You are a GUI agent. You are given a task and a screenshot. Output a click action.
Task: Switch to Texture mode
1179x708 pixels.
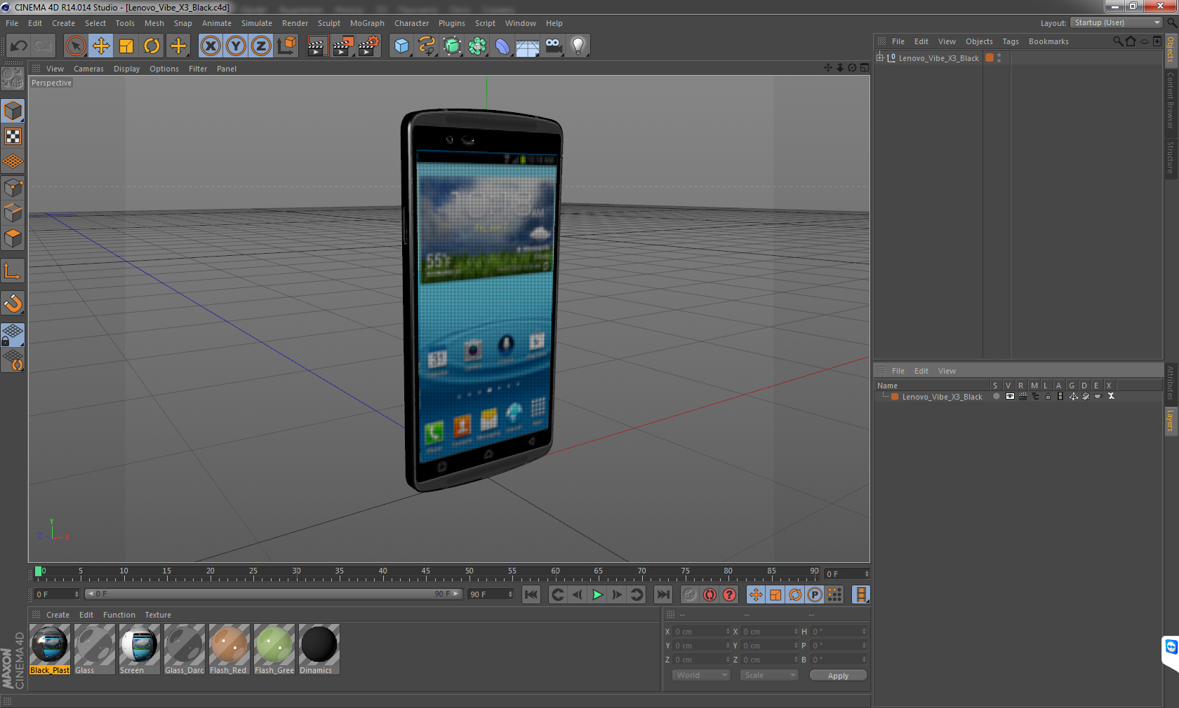[13, 137]
